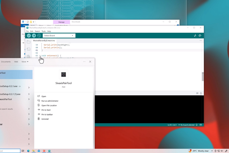Click the output panel lock scroll icon
The height and width of the screenshot is (153, 229).
point(201,93)
